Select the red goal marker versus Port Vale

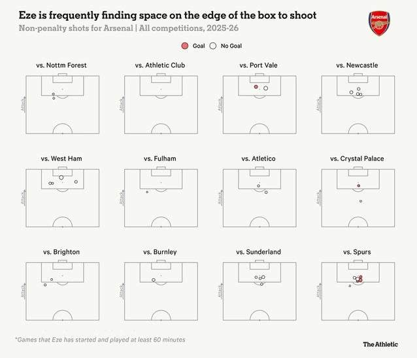pos(256,86)
